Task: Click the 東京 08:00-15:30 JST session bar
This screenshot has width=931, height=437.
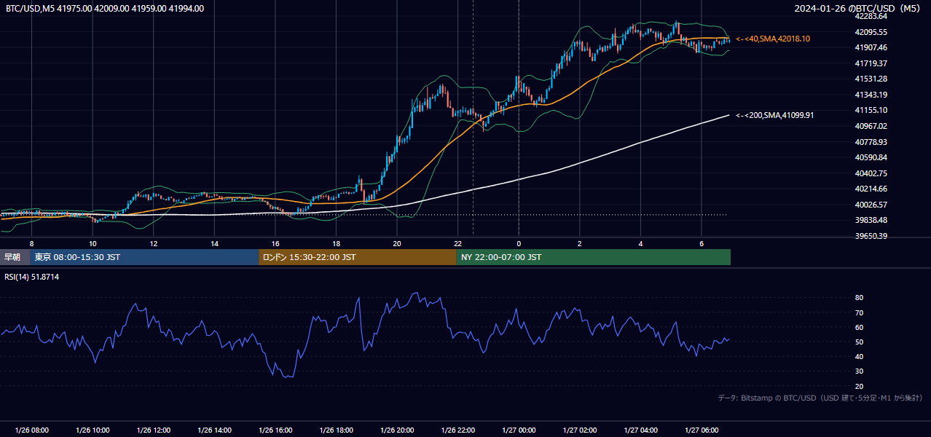Action: pos(144,257)
